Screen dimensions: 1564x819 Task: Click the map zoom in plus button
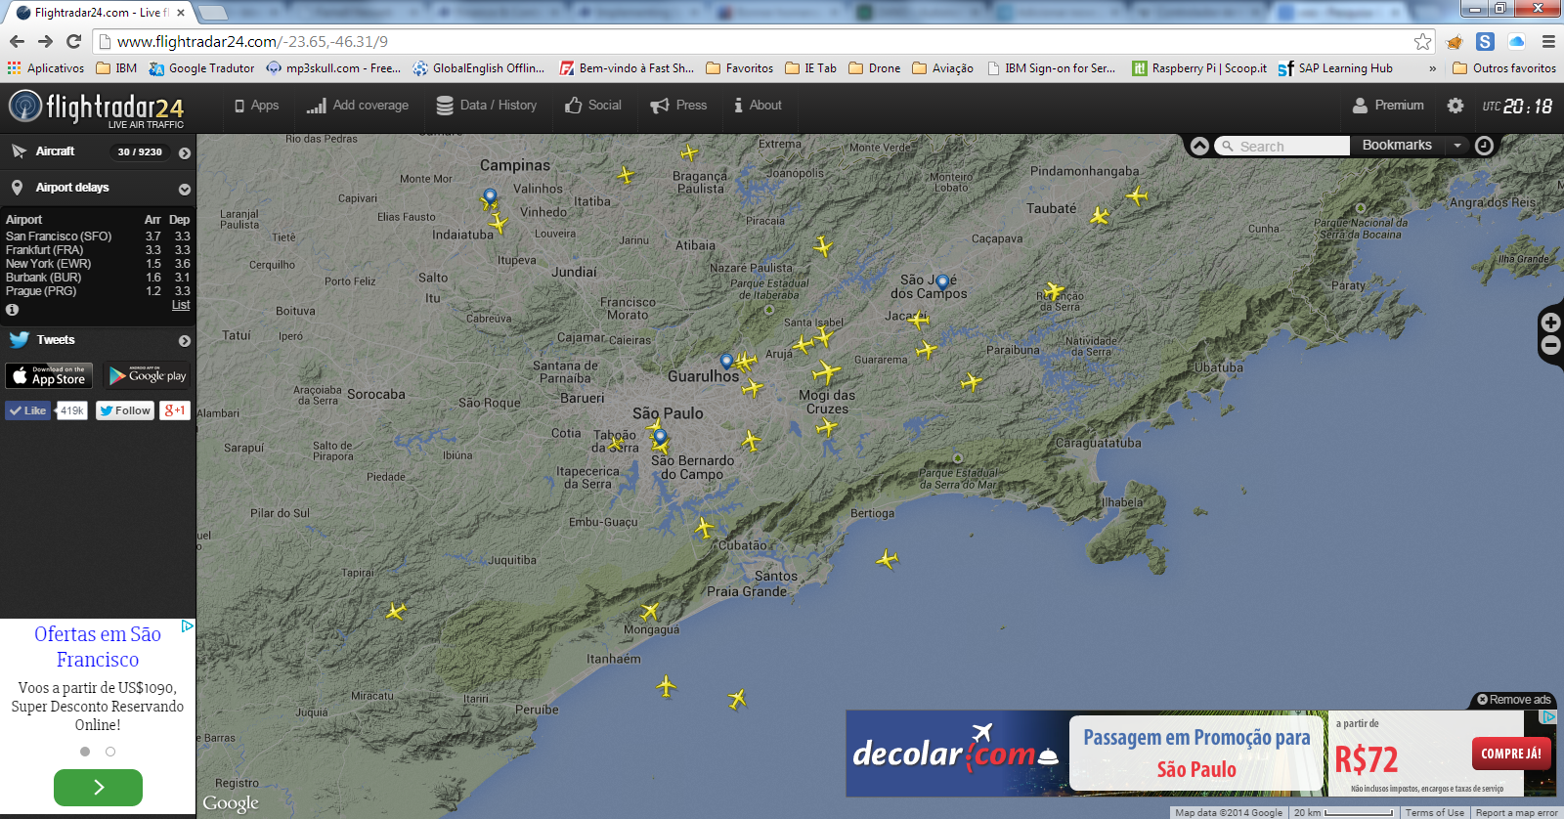pos(1550,322)
